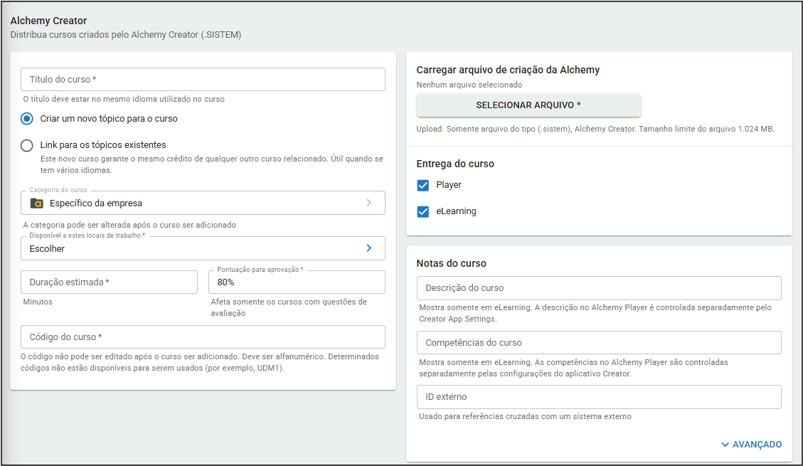803x466 pixels.
Task: Focus the Competências do curso input
Action: pos(598,342)
